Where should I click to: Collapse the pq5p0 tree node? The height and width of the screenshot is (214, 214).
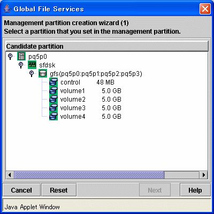[x=10, y=57]
